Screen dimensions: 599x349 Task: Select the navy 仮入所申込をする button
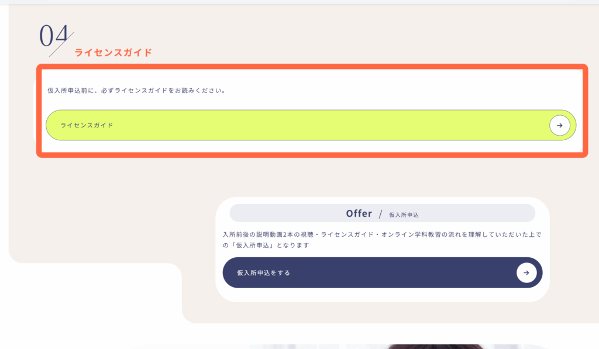[383, 272]
